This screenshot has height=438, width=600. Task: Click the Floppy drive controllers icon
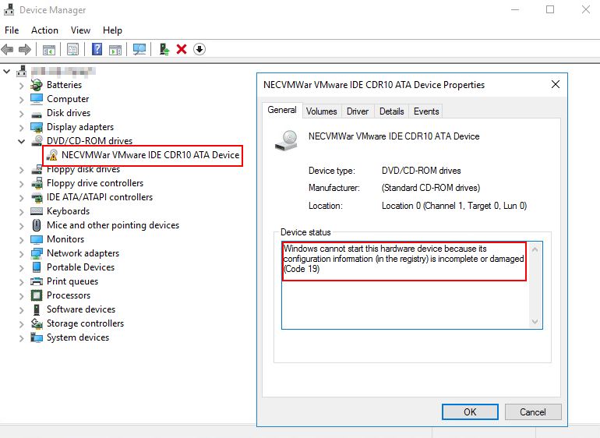click(x=37, y=183)
